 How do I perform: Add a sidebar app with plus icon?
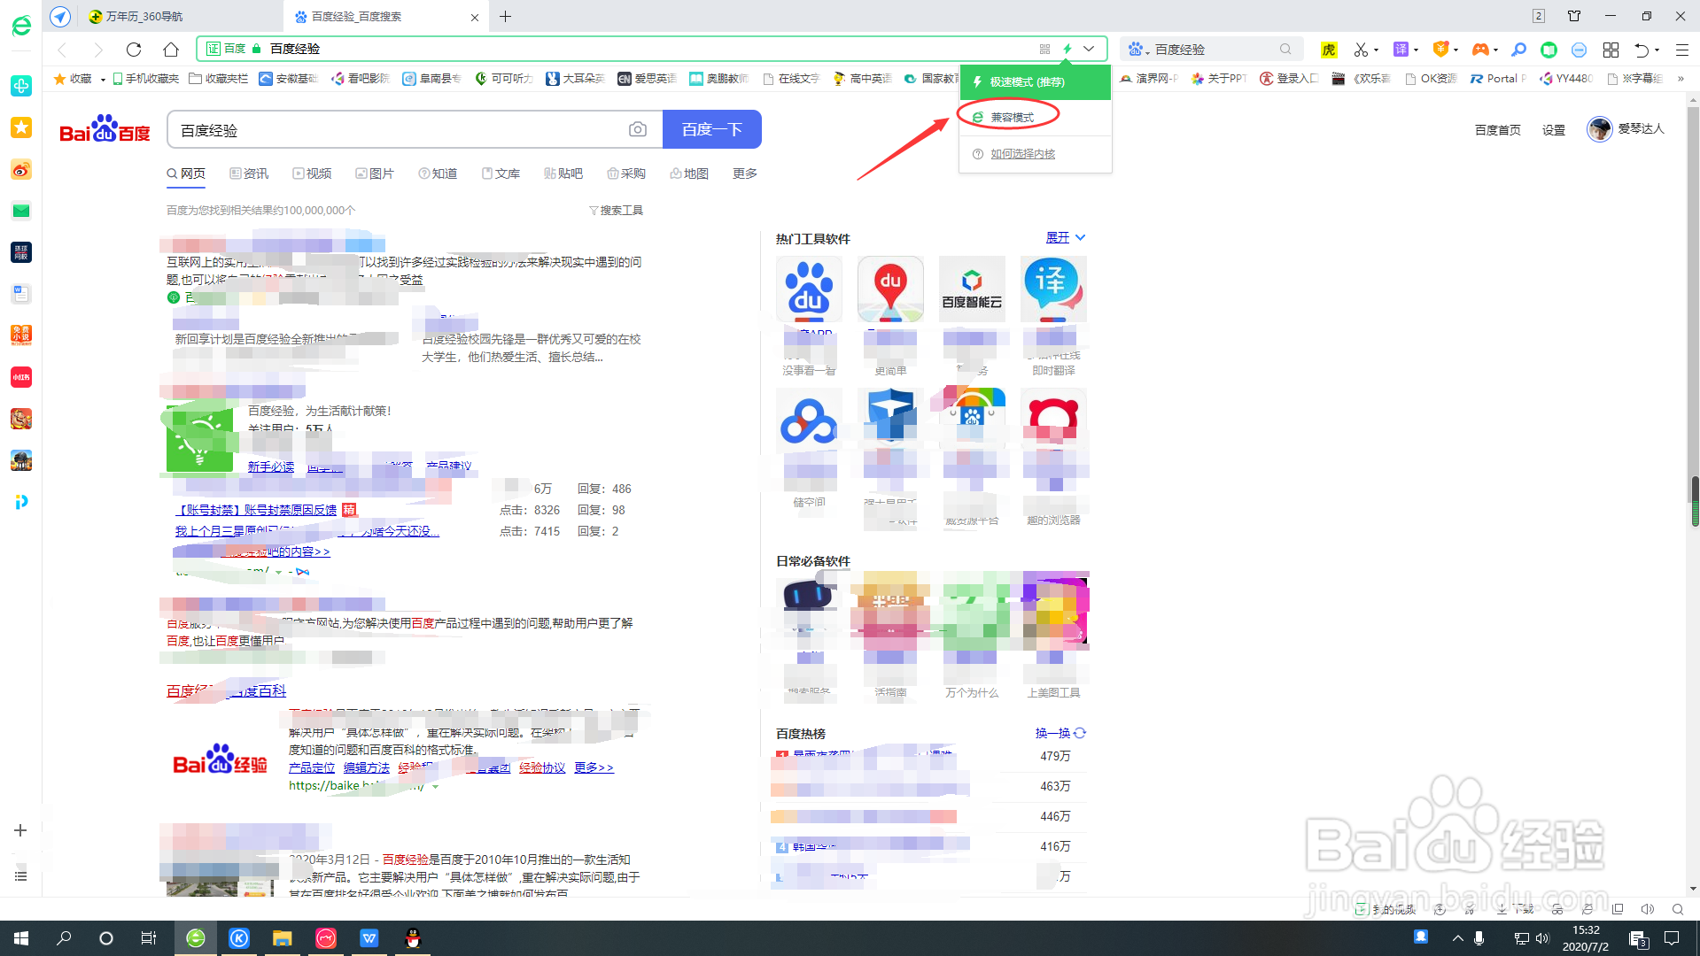tap(20, 830)
